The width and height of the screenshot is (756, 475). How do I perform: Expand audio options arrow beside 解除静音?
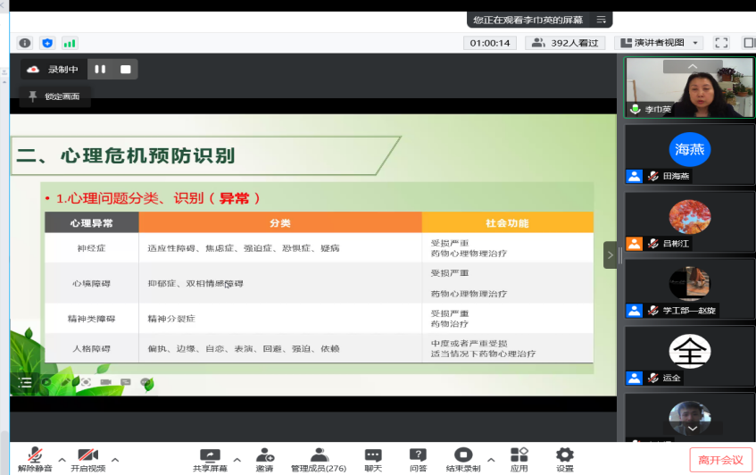click(x=62, y=459)
